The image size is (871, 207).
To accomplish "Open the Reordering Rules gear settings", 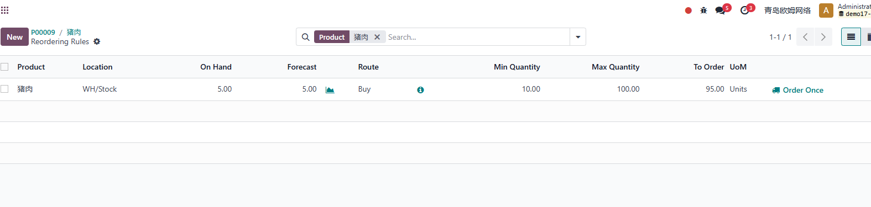I will [97, 41].
